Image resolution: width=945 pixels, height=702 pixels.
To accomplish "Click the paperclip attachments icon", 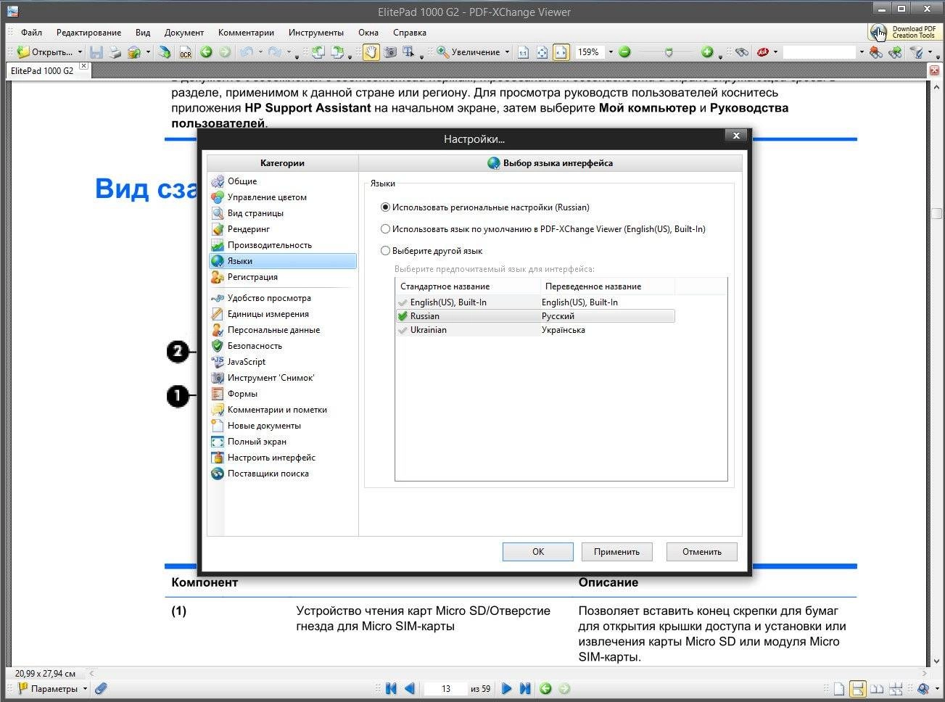I will tap(102, 689).
